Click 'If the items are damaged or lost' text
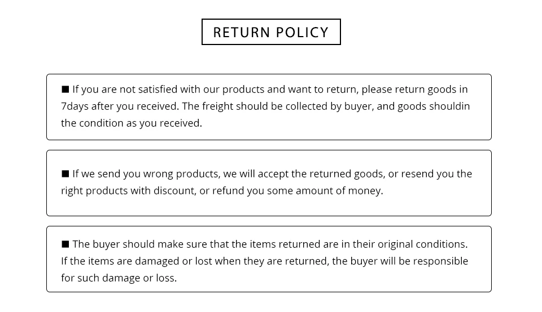The image size is (542, 312). click(x=137, y=261)
